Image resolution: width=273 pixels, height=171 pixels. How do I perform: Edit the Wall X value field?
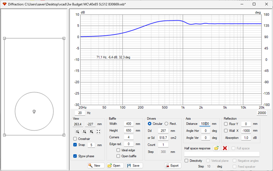click(246, 131)
